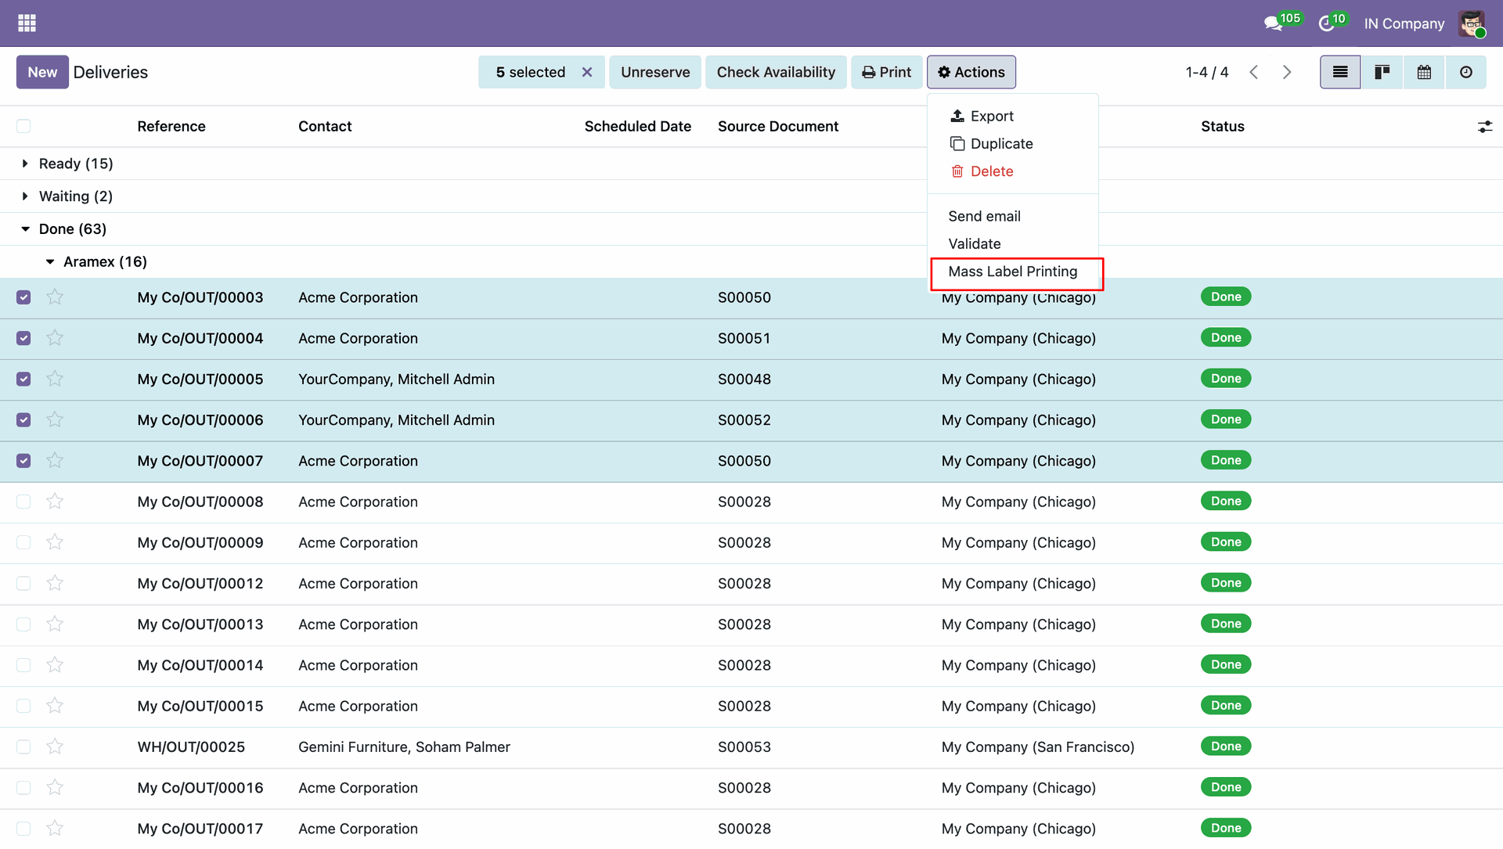This screenshot has height=849, width=1503.
Task: Switch to activity view clock icon
Action: (x=1465, y=72)
